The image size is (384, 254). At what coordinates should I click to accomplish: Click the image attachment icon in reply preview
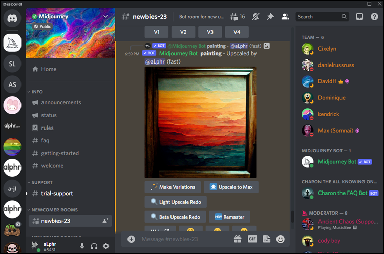[x=267, y=46]
